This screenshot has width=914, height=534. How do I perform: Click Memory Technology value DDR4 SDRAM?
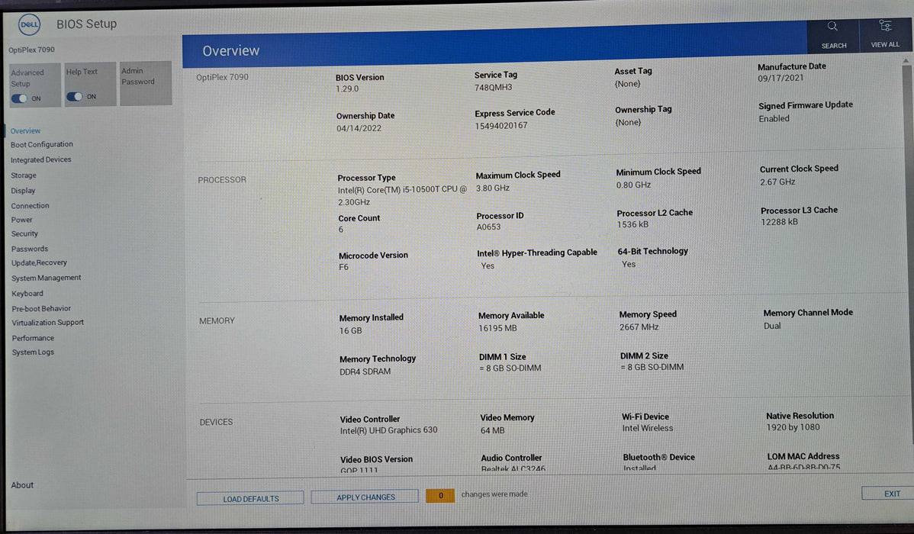[365, 372]
